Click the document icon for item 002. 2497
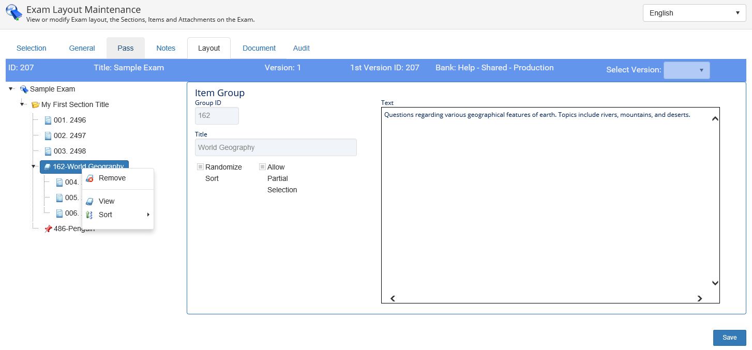Image resolution: width=752 pixels, height=350 pixels. [x=48, y=136]
